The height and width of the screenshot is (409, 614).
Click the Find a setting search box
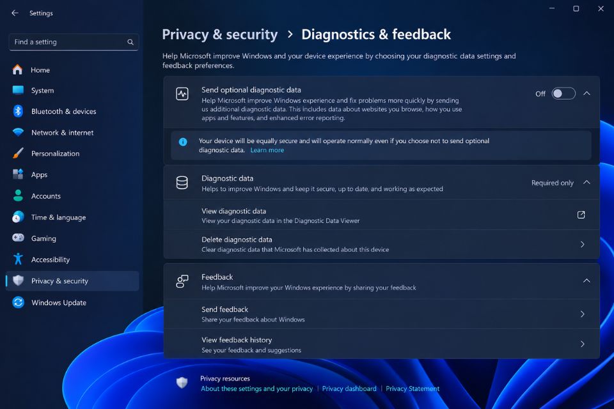point(74,42)
